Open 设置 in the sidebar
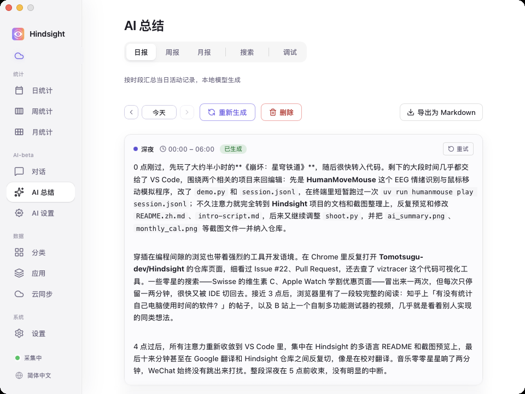 tap(41, 333)
